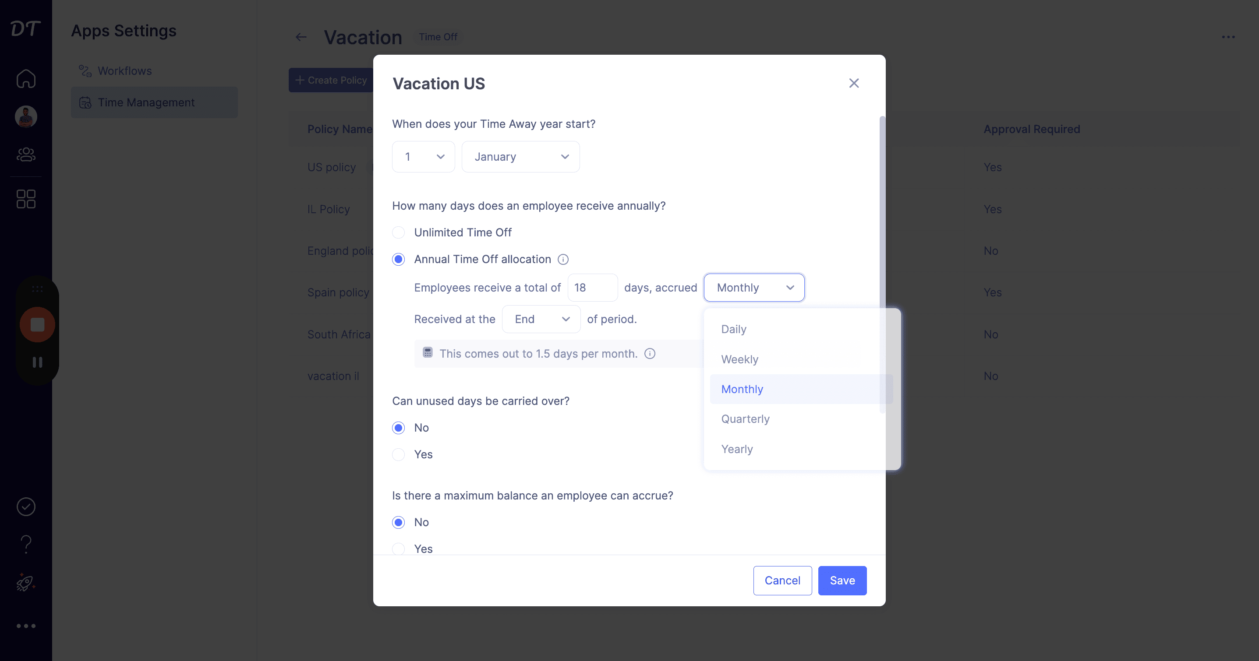
Task: Click the Create Policy button
Action: tap(331, 80)
